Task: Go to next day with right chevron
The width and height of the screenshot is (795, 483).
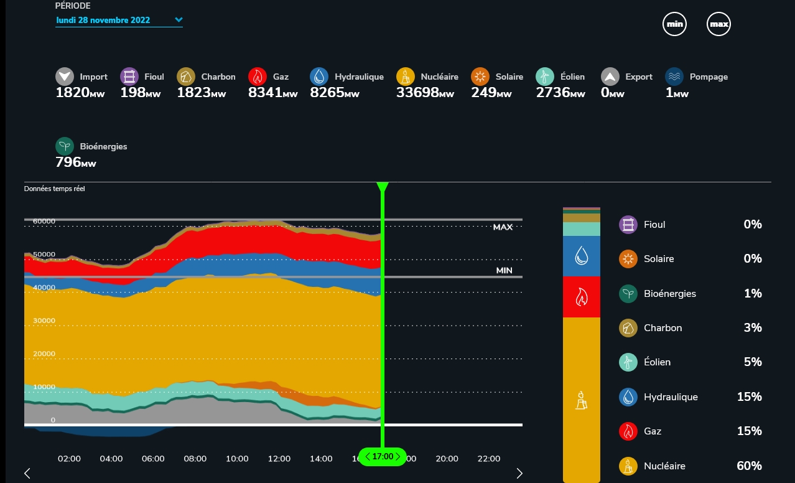Action: [519, 474]
